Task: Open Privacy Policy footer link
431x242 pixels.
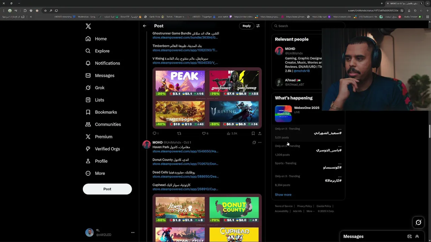Action: pyautogui.click(x=304, y=206)
